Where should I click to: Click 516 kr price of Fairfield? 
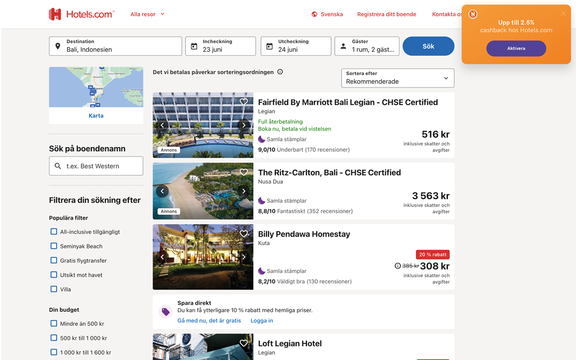pos(436,134)
